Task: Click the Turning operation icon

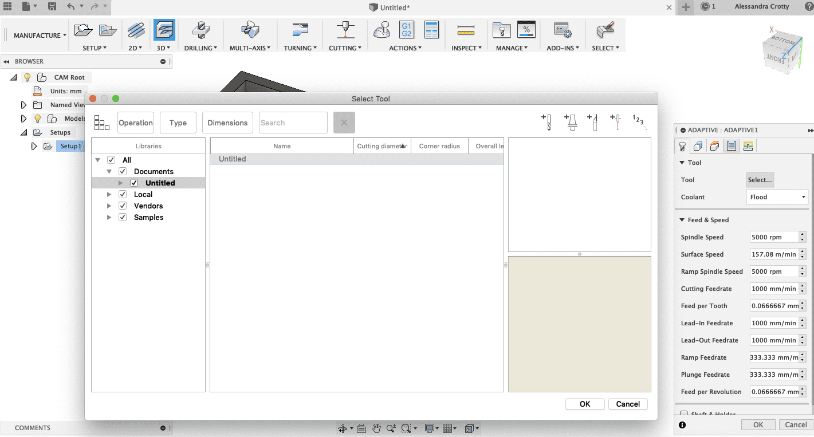Action: [x=300, y=30]
